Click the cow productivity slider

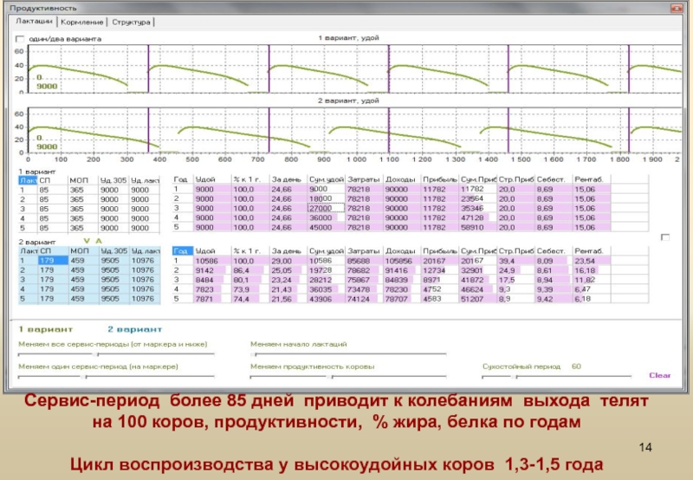346,376
